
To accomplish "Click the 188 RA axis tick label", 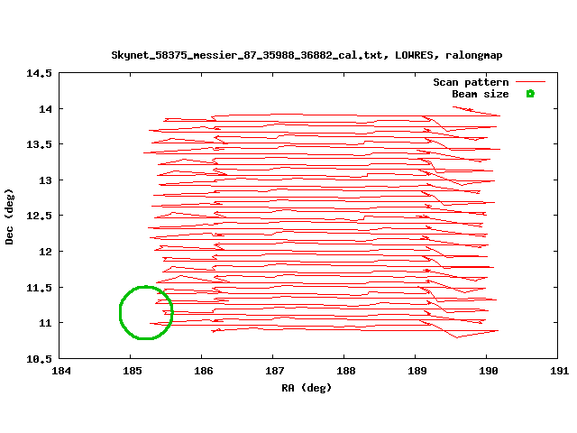I will 346,371.
